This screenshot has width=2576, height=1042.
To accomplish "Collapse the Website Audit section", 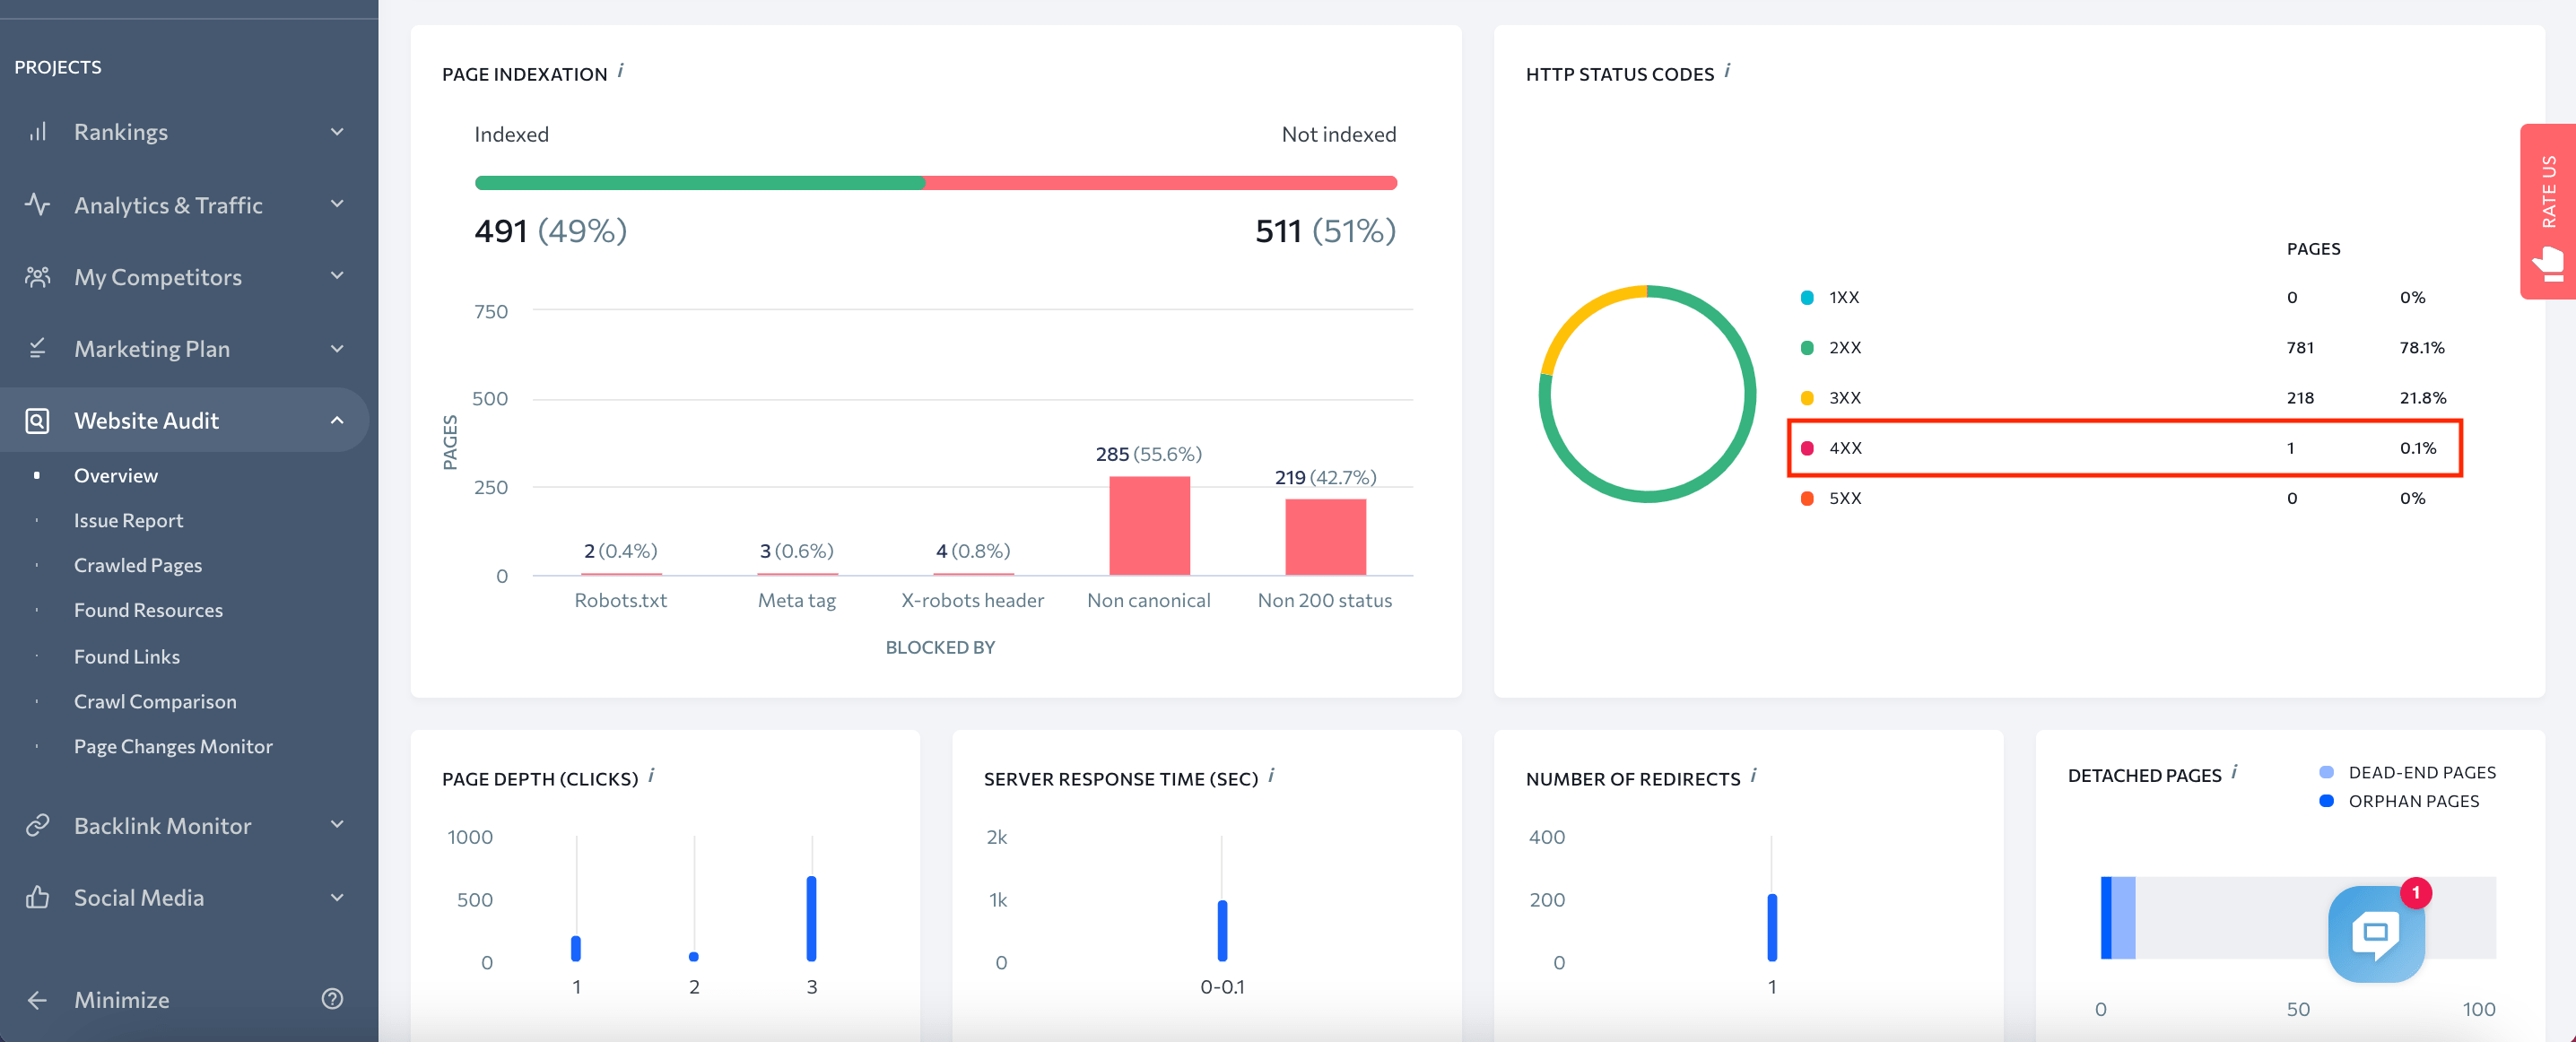I will click(x=336, y=419).
